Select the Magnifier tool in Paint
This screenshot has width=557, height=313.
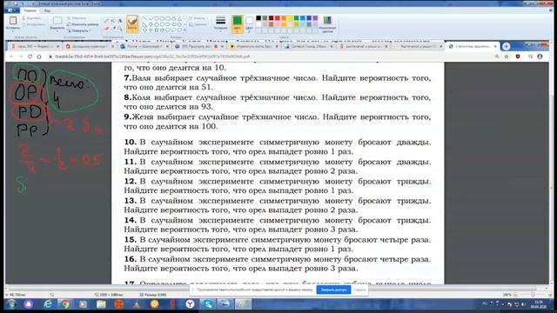120,28
